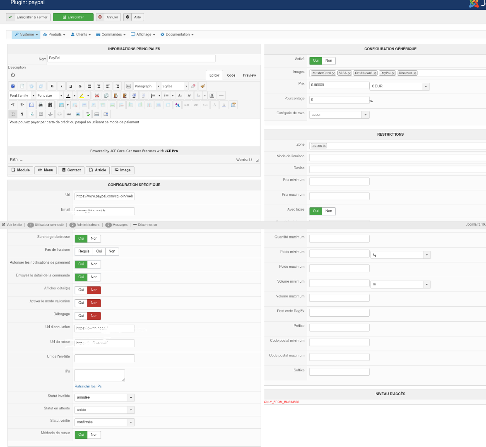This screenshot has height=447, width=486.
Task: Set Activer le mode validation to Oui
Action: [81, 303]
